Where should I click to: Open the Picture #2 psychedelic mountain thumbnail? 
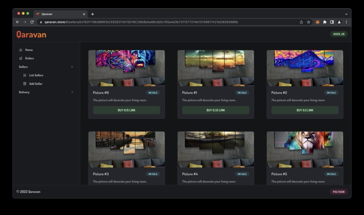(305, 68)
